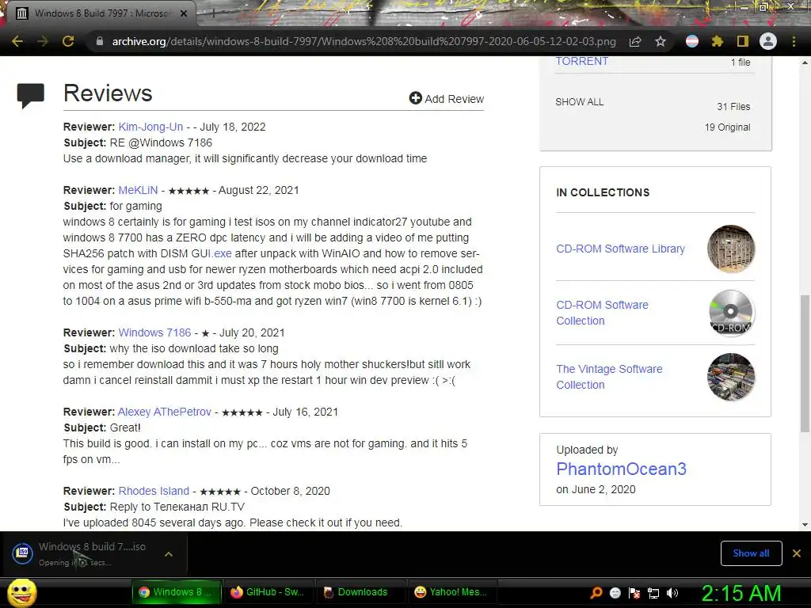Click the orange magnifier tray icon
The height and width of the screenshot is (608, 811).
pos(596,593)
